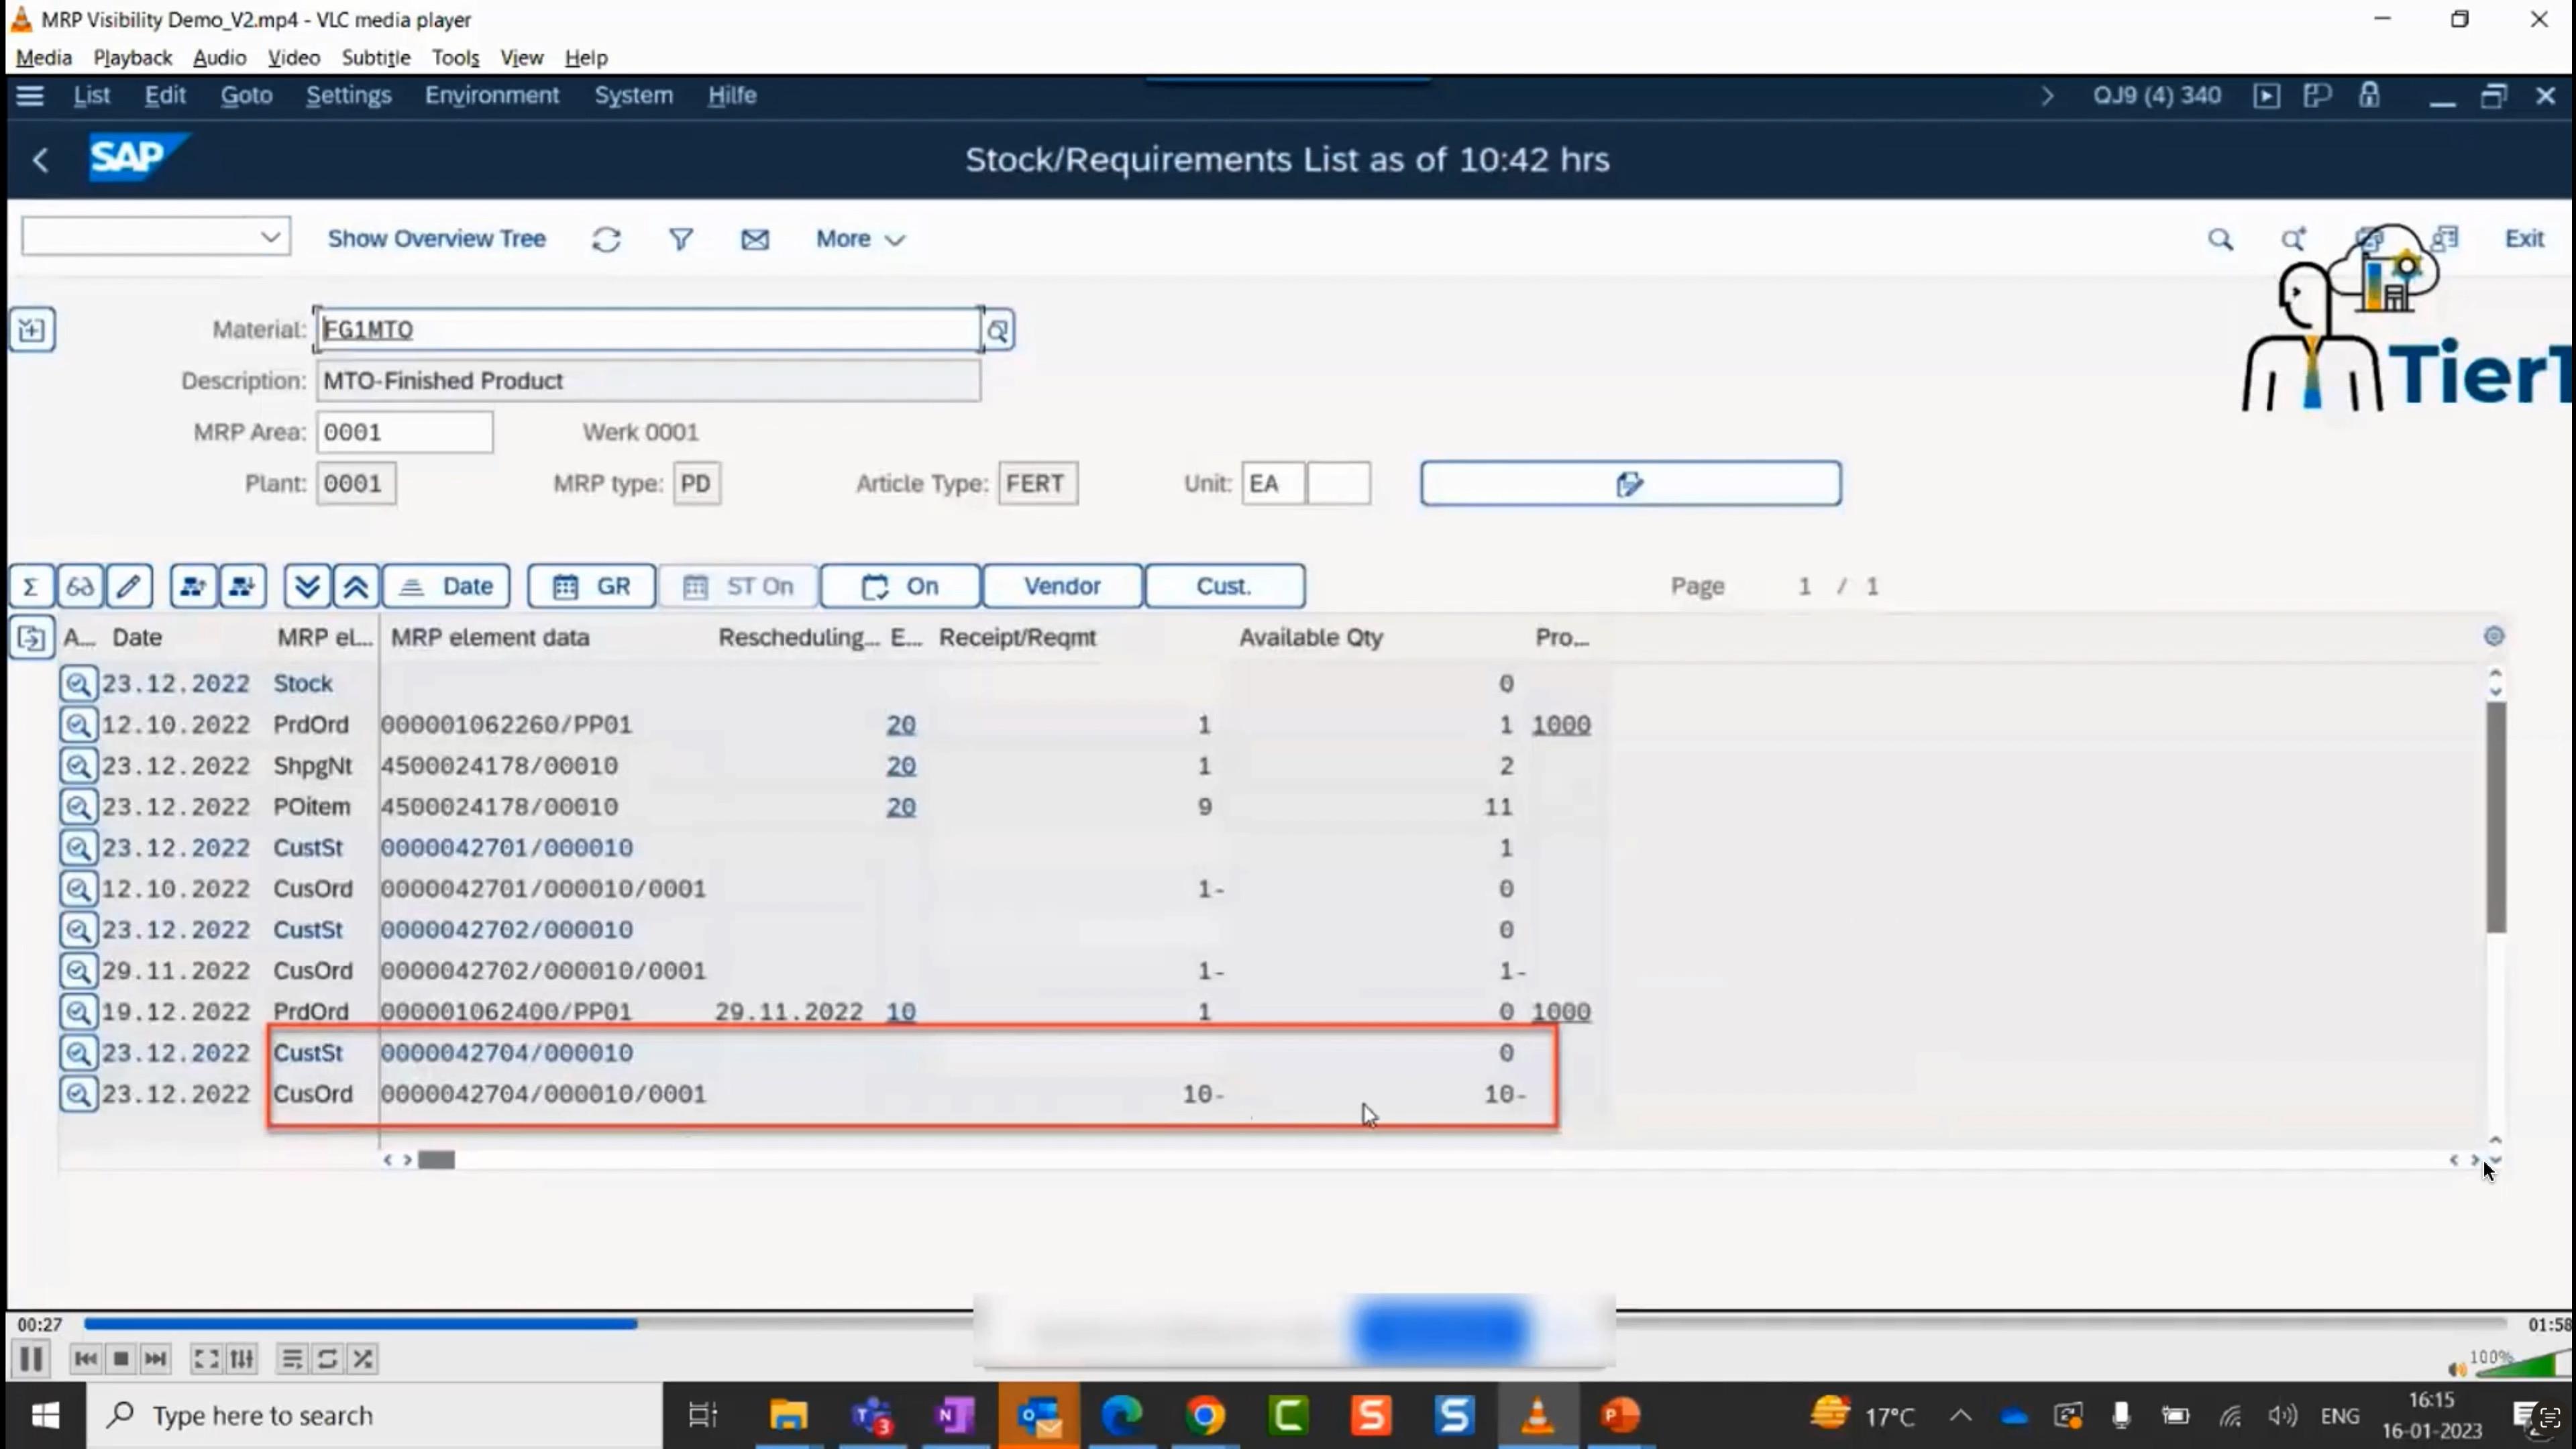Open the VLC Playback menu
The image size is (2576, 1449).
tap(132, 57)
